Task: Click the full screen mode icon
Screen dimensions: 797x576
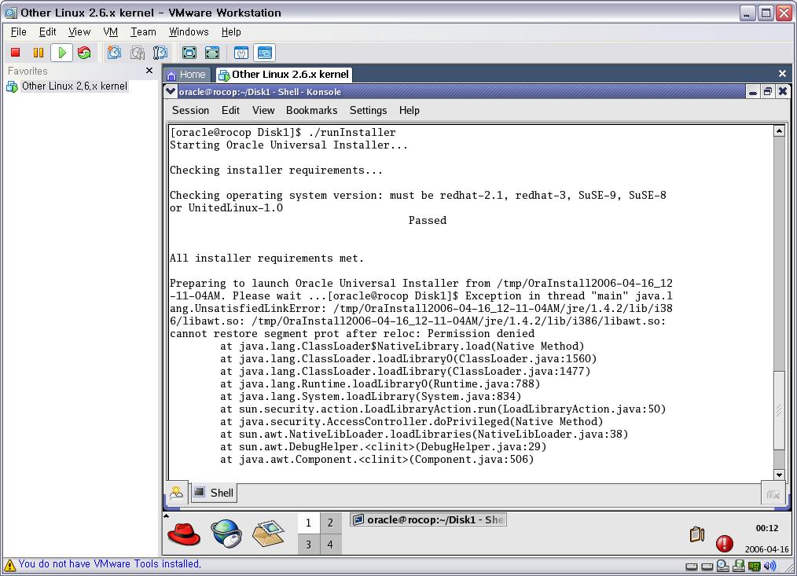Action: point(189,53)
